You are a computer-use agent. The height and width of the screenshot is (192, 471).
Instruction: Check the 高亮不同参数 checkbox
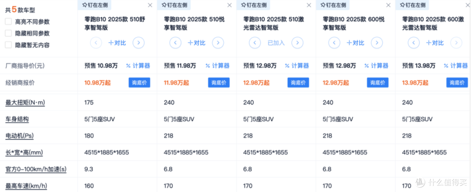pos(8,22)
